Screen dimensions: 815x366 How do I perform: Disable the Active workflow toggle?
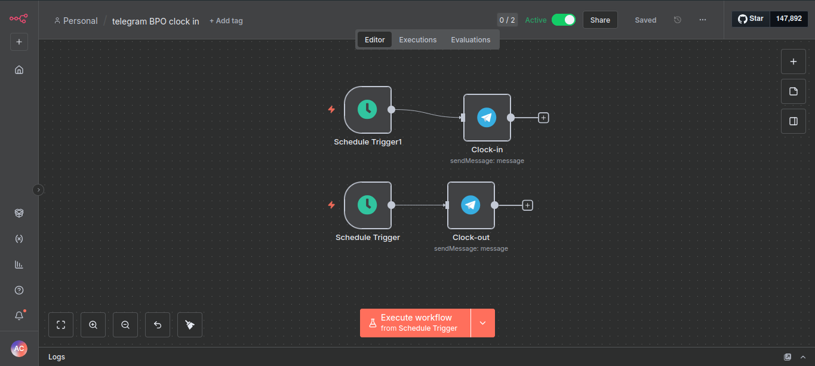click(x=563, y=19)
